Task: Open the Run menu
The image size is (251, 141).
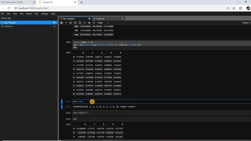Action: tap(22, 14)
